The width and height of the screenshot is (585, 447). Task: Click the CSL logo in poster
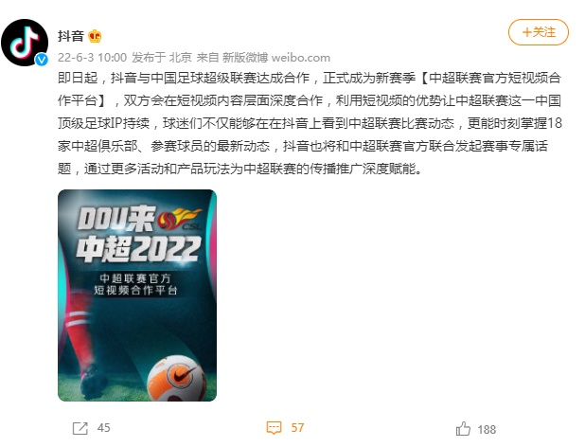(x=180, y=220)
